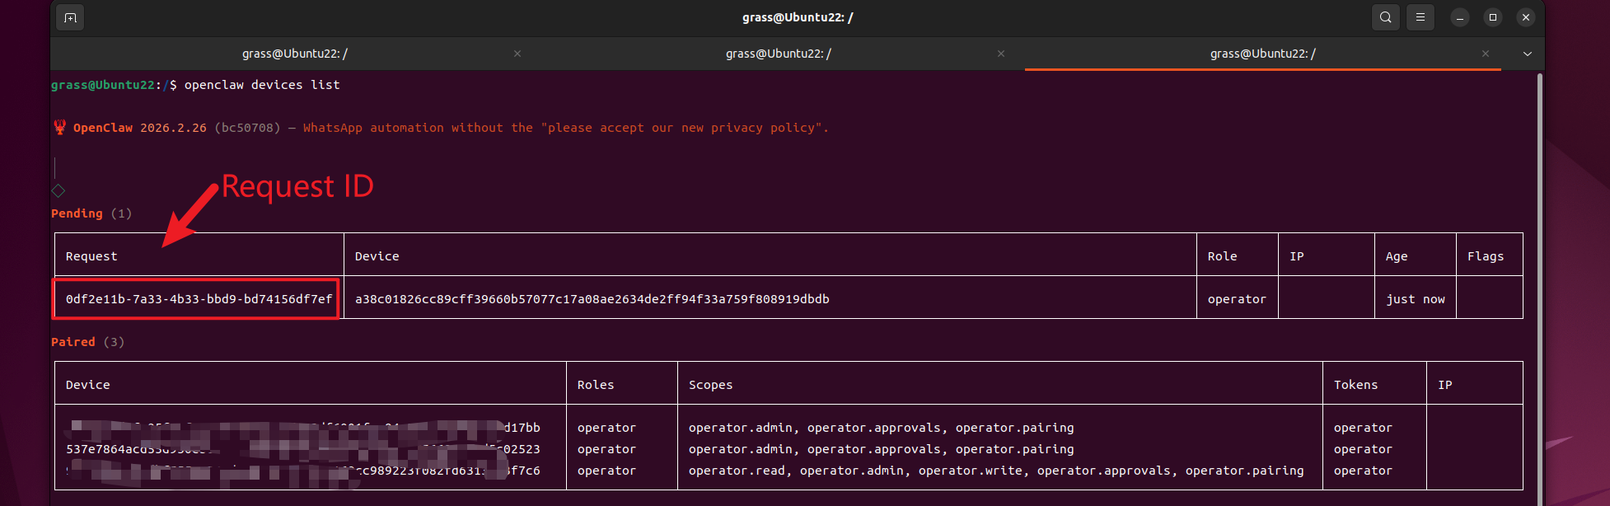The height and width of the screenshot is (506, 1610).
Task: Click the paired device ending in f7c6
Action: (x=303, y=471)
